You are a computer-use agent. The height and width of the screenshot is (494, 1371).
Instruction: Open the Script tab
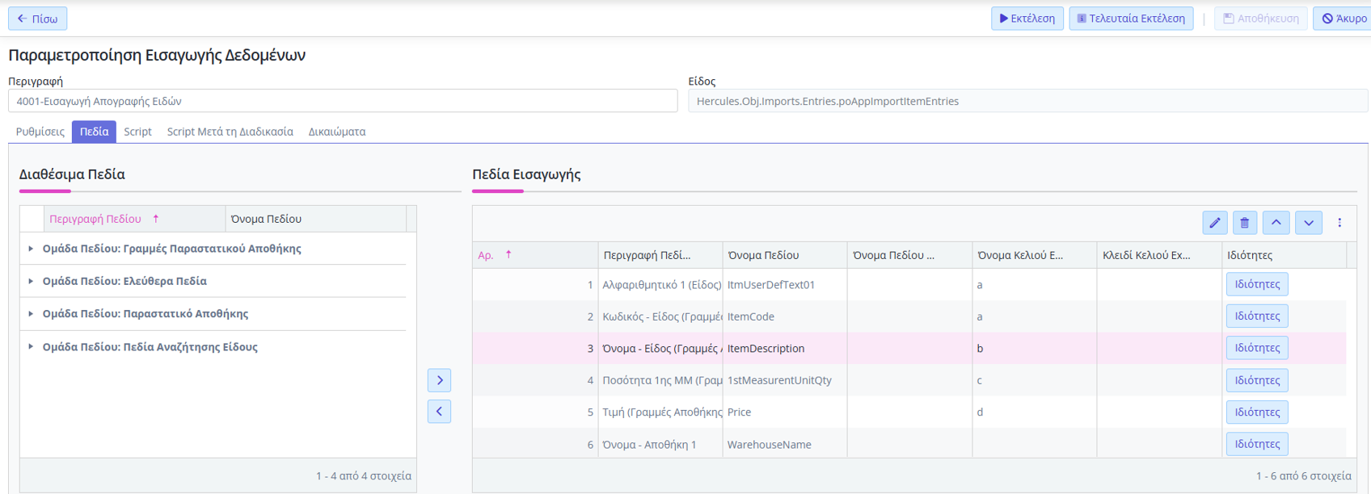click(x=137, y=132)
